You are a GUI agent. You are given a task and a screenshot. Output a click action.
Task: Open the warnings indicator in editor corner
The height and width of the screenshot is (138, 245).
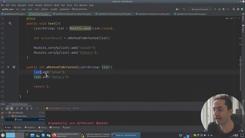tap(227, 18)
